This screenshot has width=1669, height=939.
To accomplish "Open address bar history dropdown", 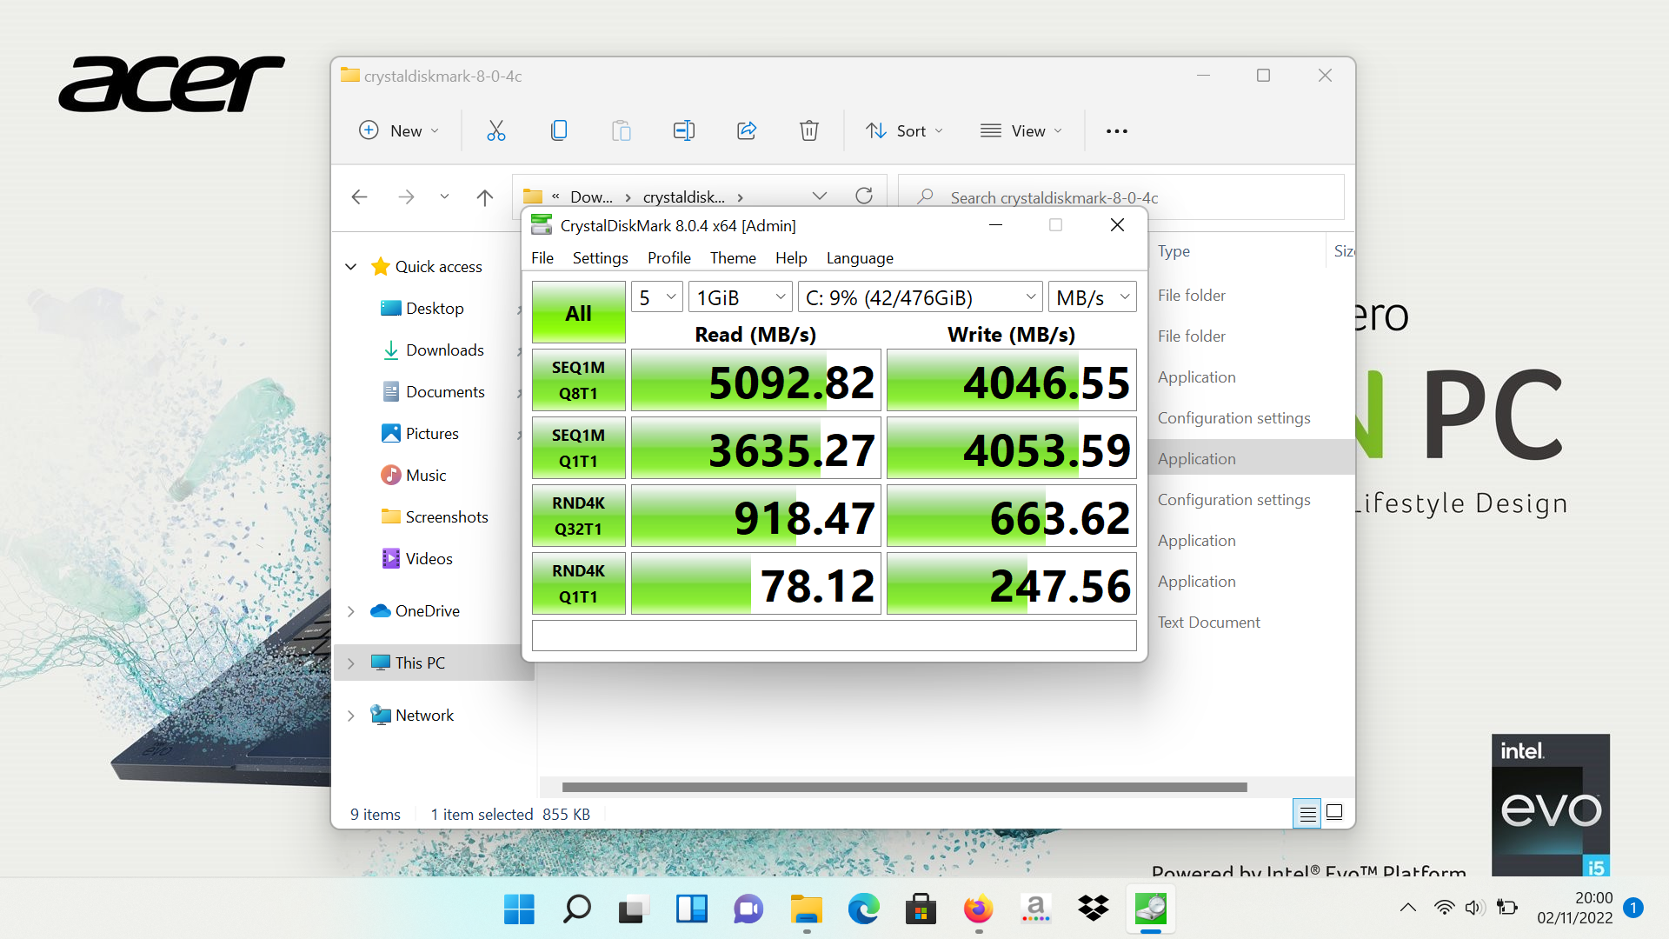I will (819, 196).
